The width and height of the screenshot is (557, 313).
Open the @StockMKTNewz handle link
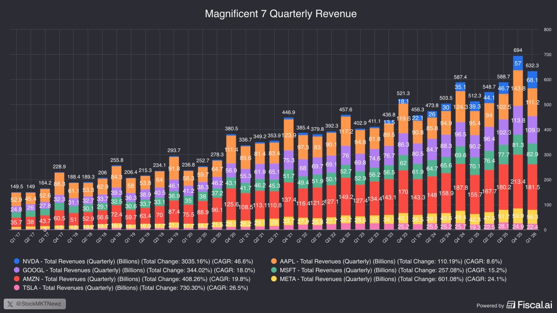(39, 304)
